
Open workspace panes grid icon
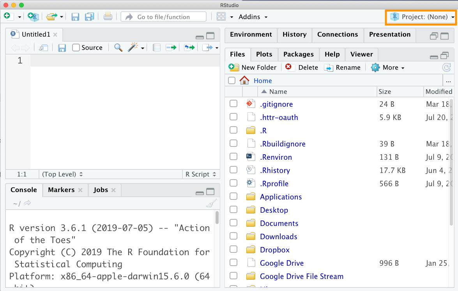tap(221, 17)
